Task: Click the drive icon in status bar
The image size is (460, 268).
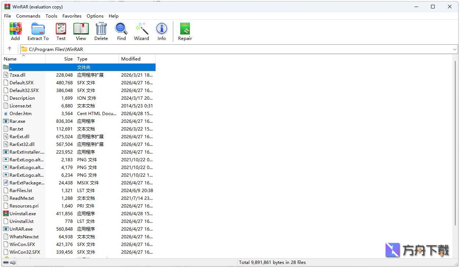Action: click(x=6, y=262)
